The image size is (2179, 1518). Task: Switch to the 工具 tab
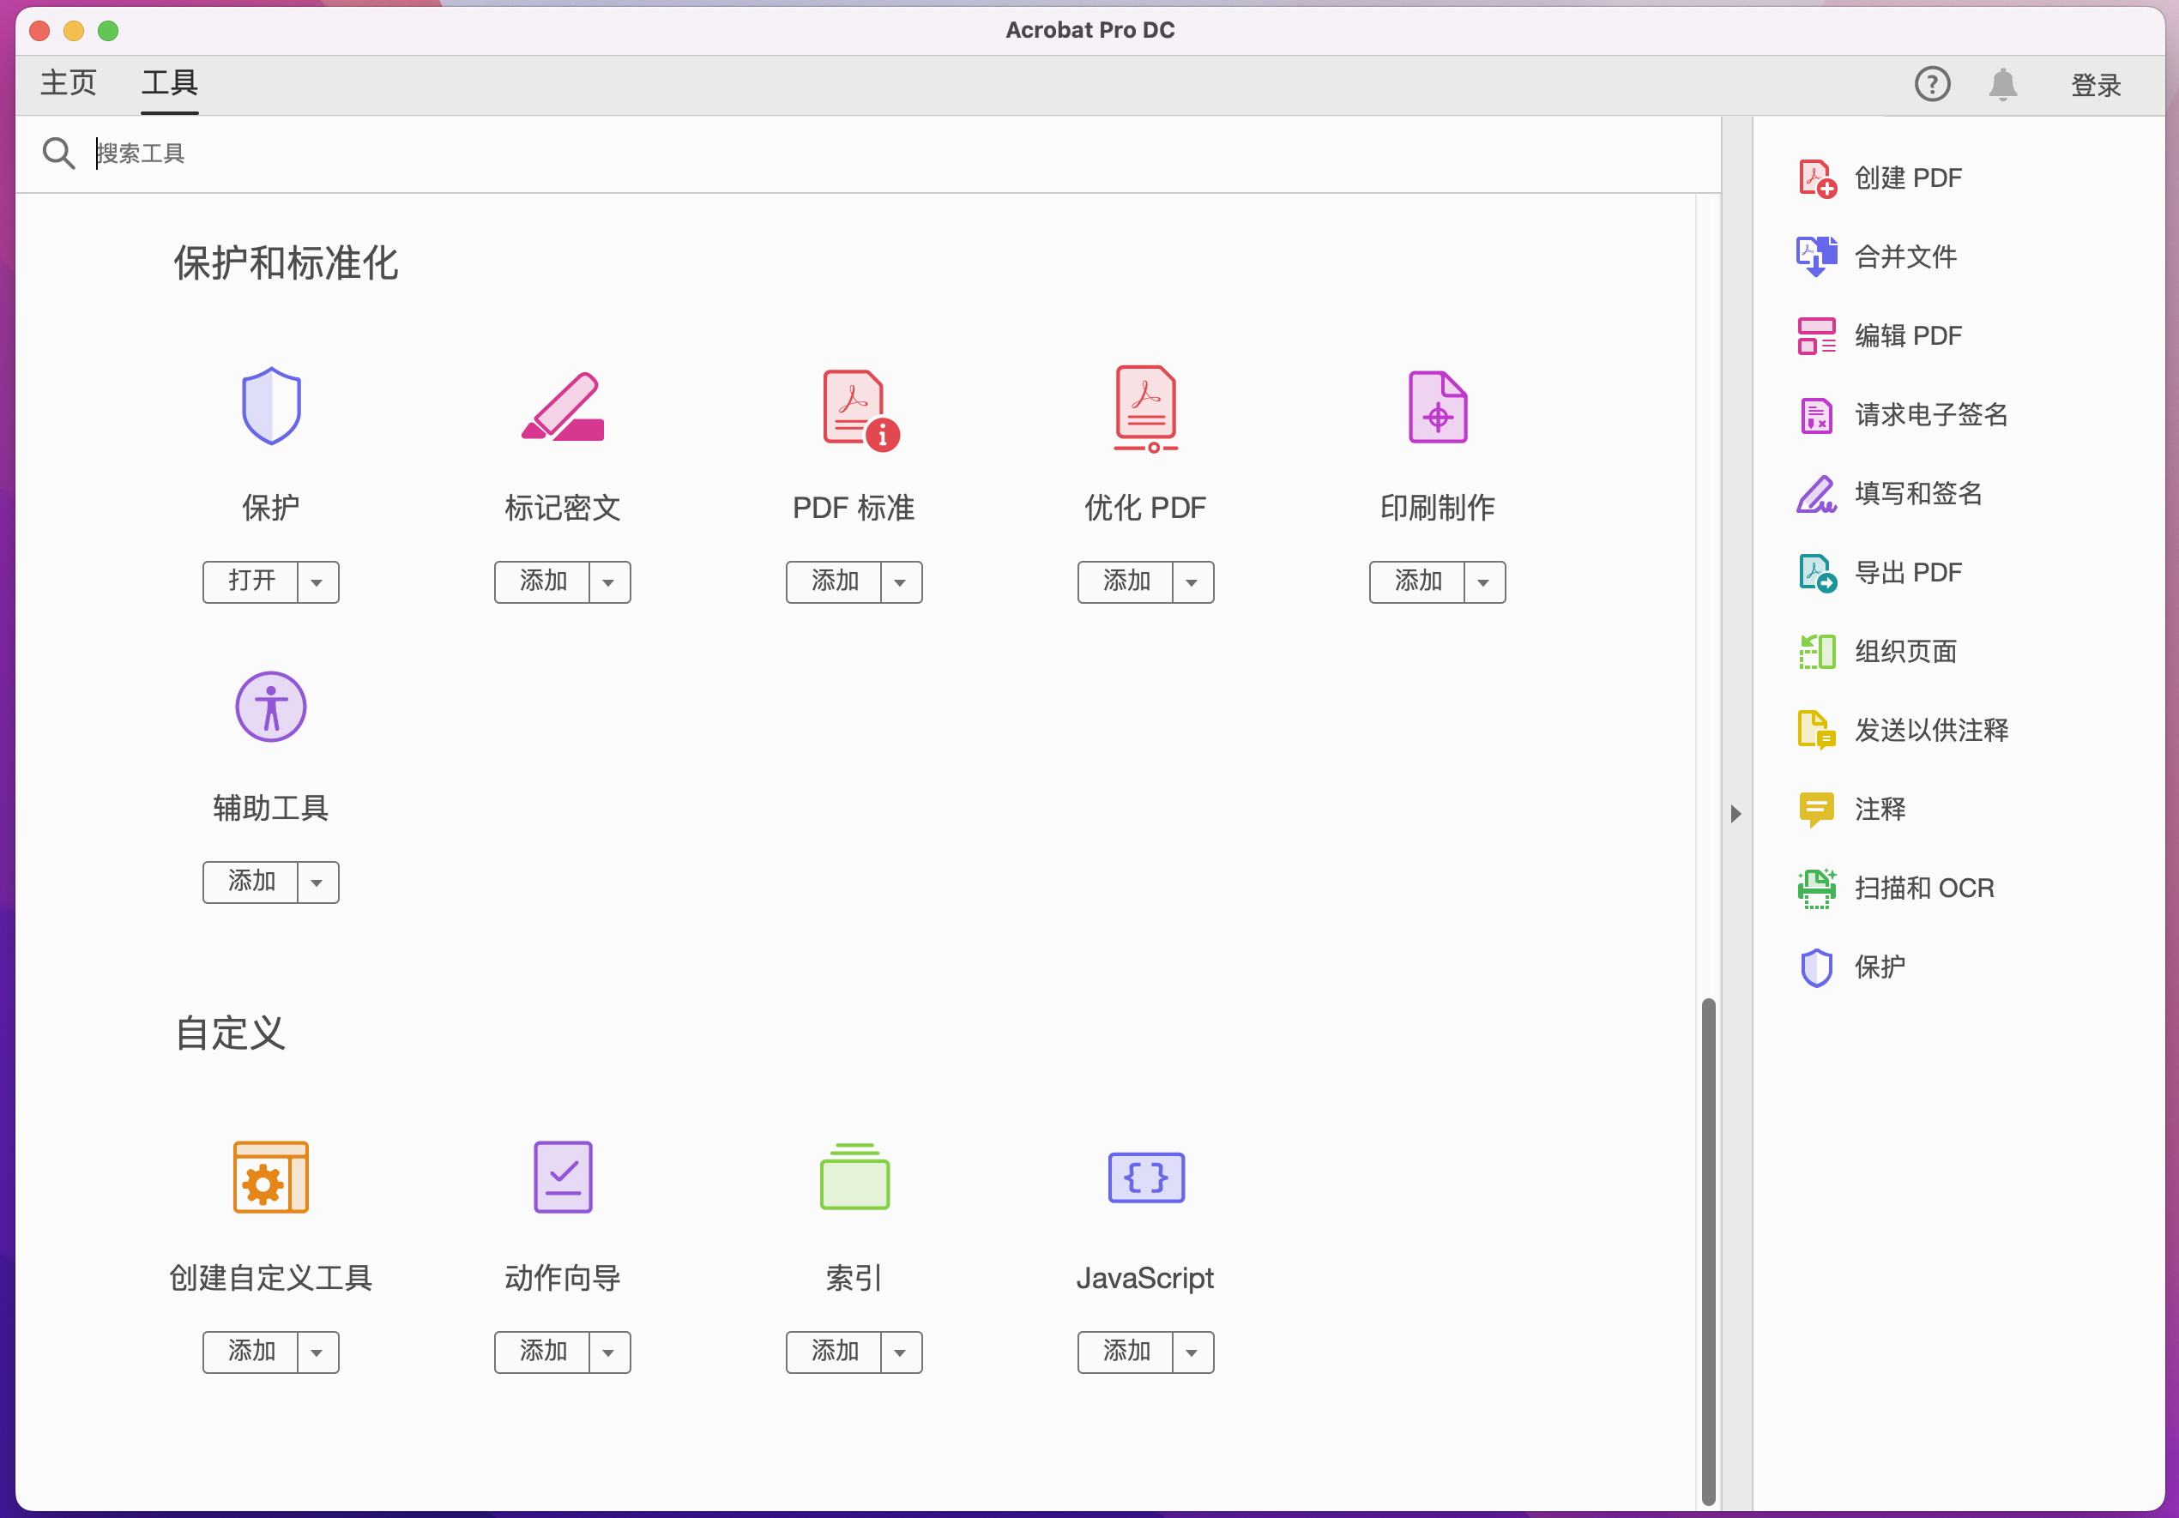pos(169,82)
